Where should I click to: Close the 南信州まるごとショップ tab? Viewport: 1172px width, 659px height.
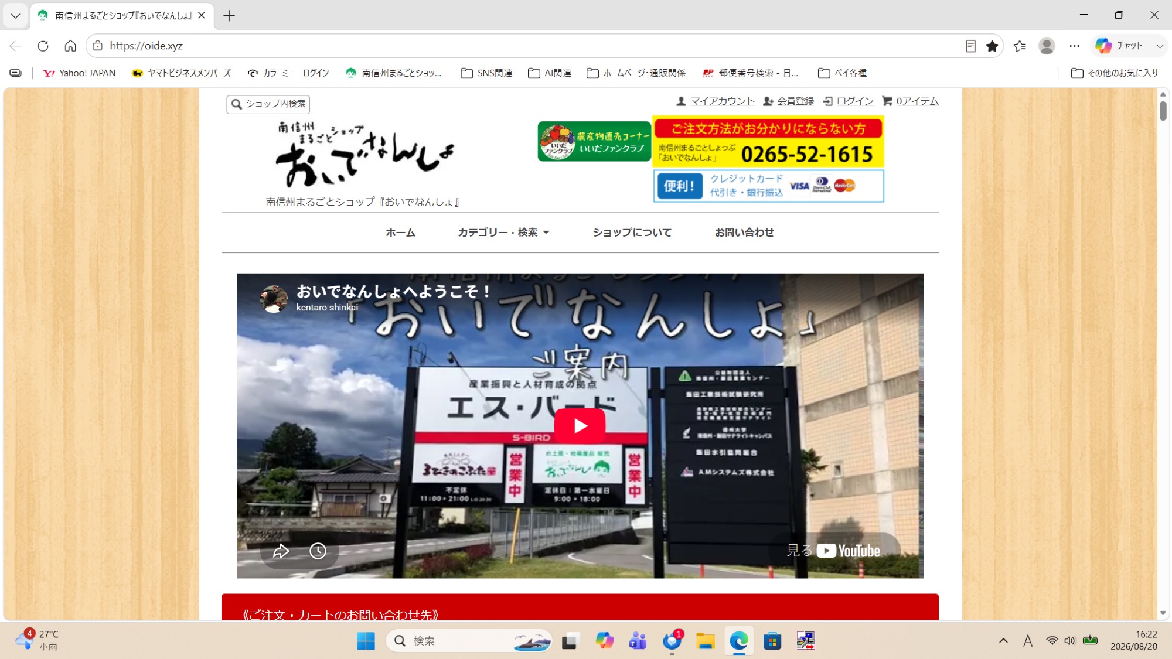[x=202, y=16]
